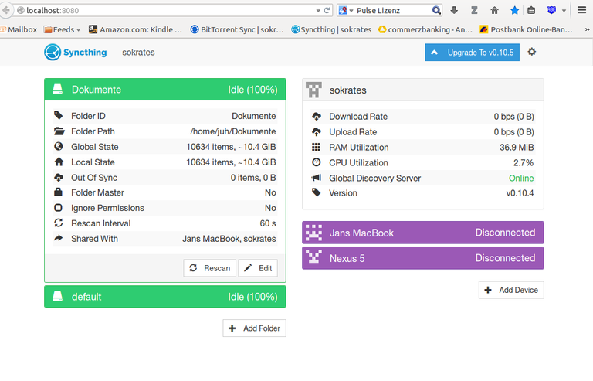The image size is (593, 381).
Task: Click the Folder ID tag icon
Action: pos(58,115)
